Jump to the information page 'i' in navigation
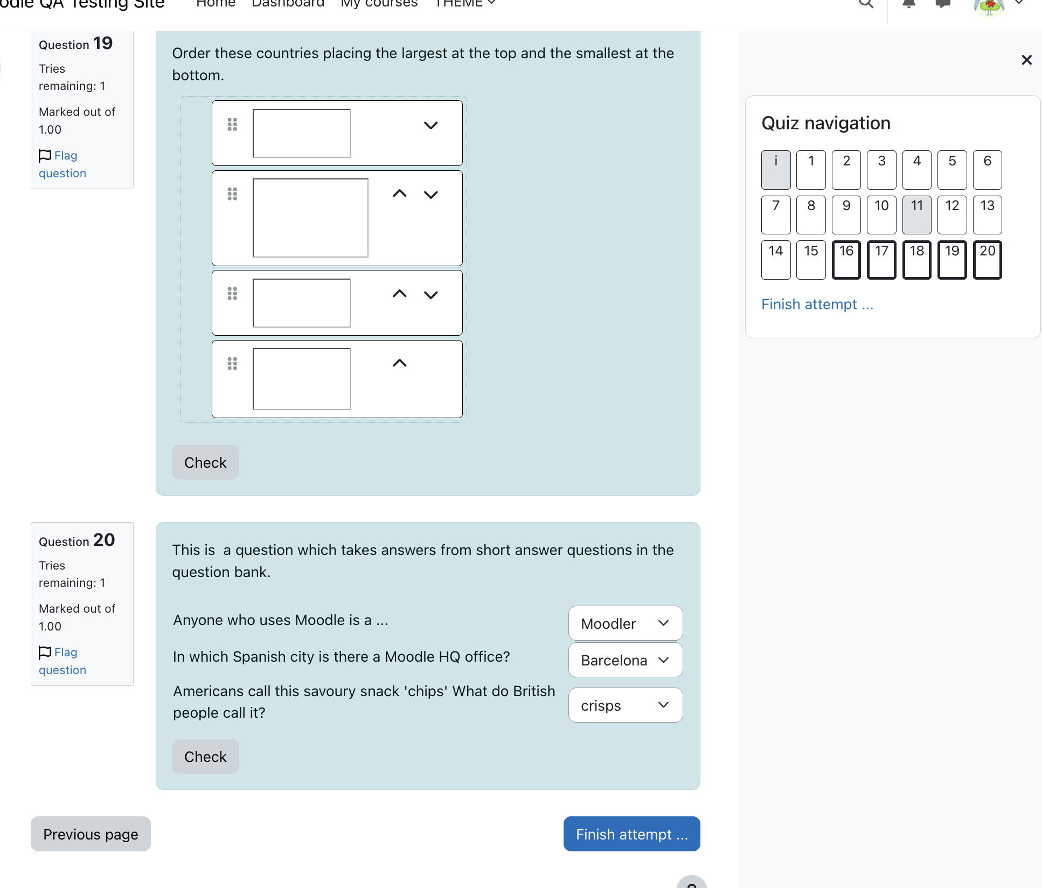1042x888 pixels. 776,170
